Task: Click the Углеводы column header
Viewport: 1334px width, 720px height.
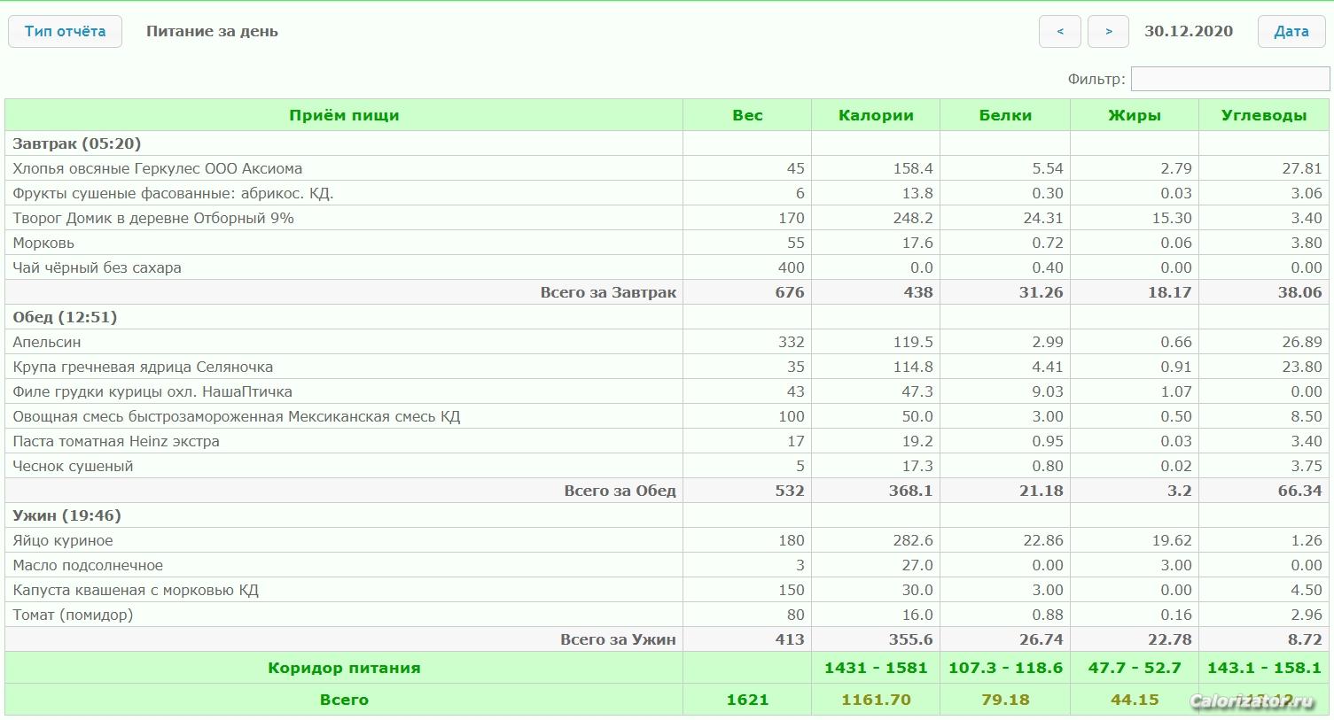Action: coord(1264,115)
